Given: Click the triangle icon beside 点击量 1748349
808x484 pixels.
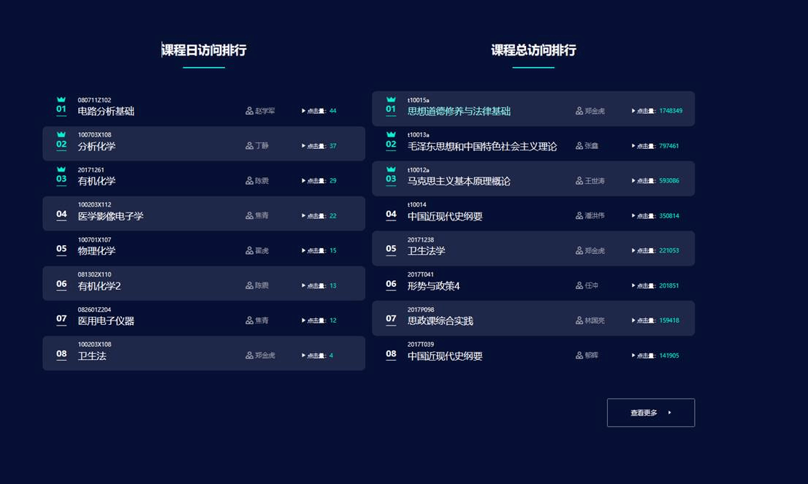Looking at the screenshot, I should [x=633, y=111].
